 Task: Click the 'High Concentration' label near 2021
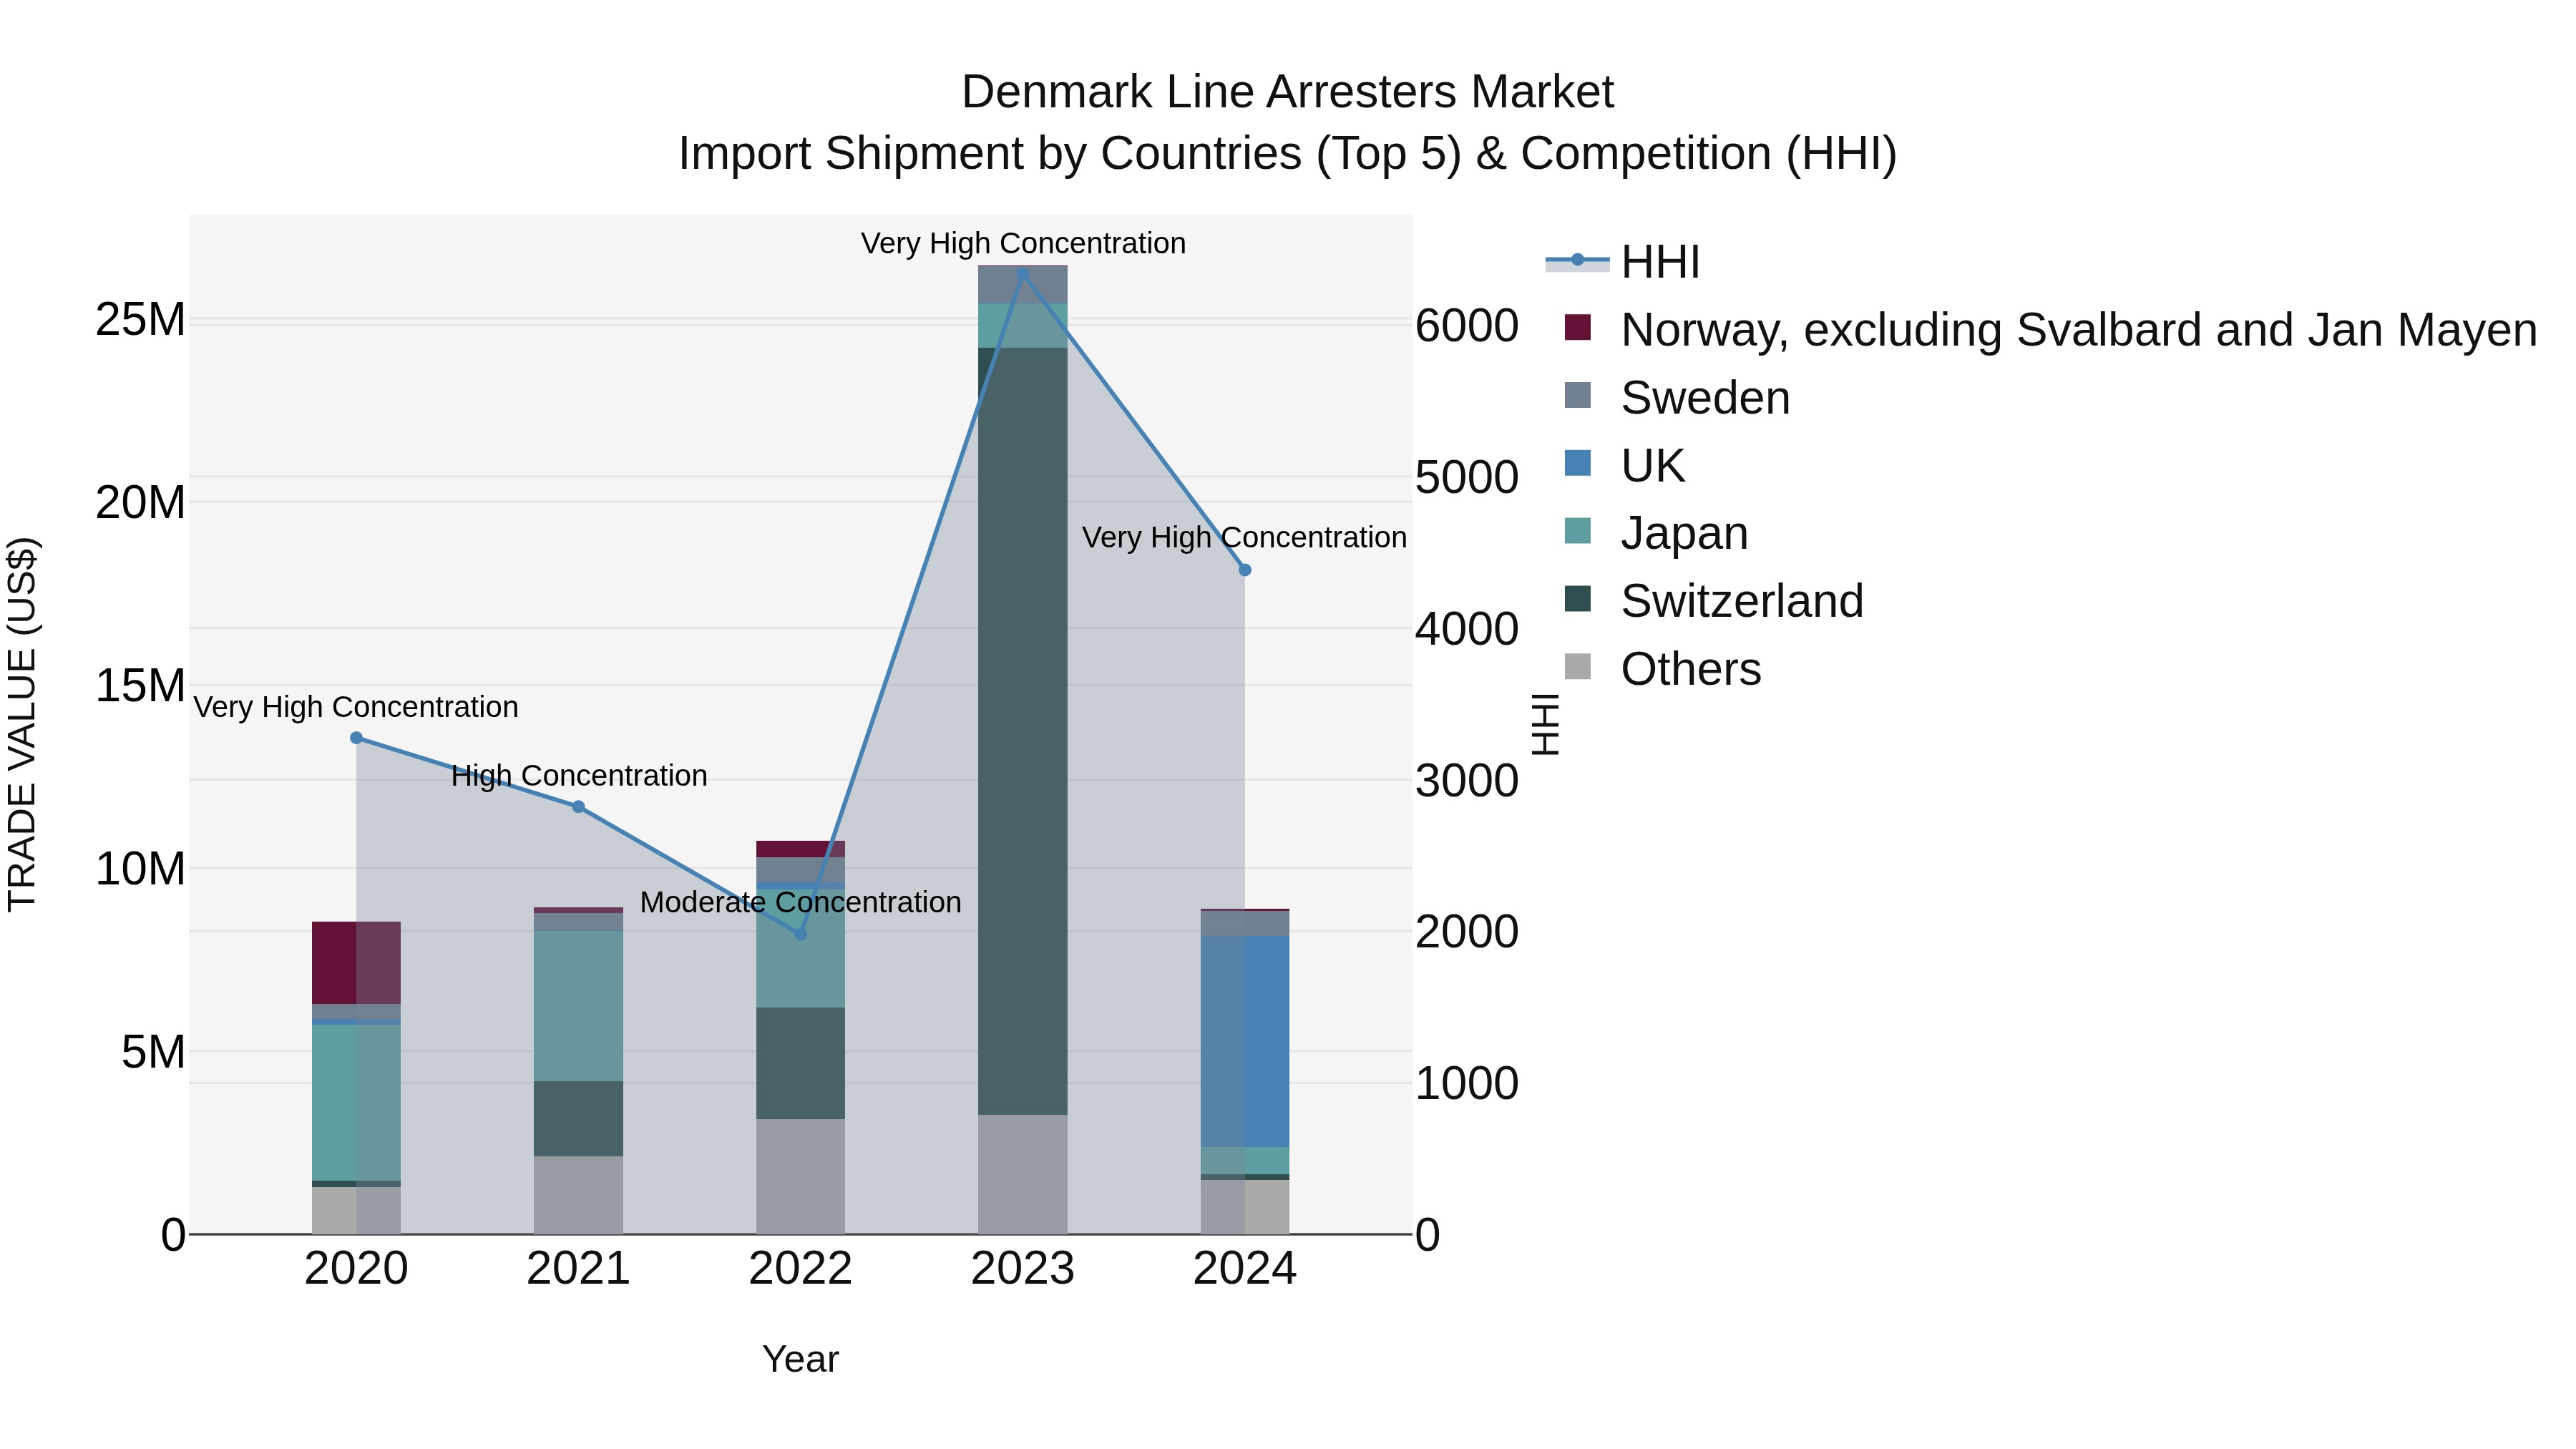pos(579,776)
